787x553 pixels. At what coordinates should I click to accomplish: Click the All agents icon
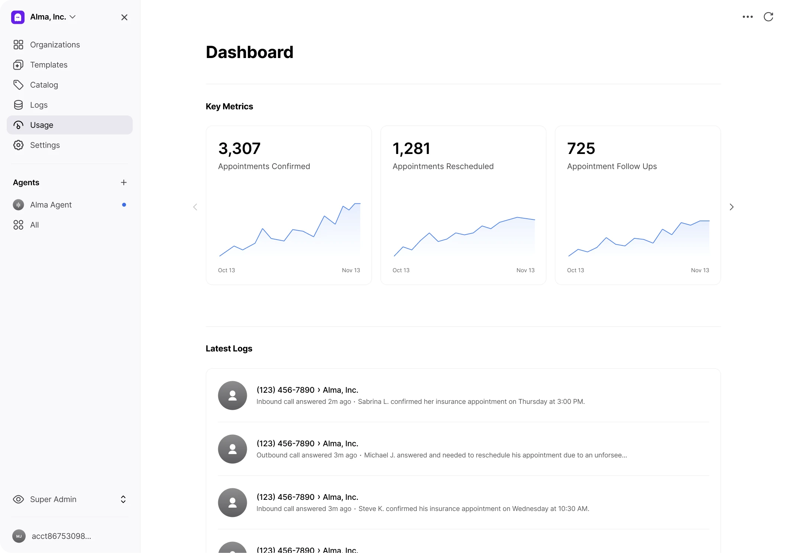(x=18, y=225)
